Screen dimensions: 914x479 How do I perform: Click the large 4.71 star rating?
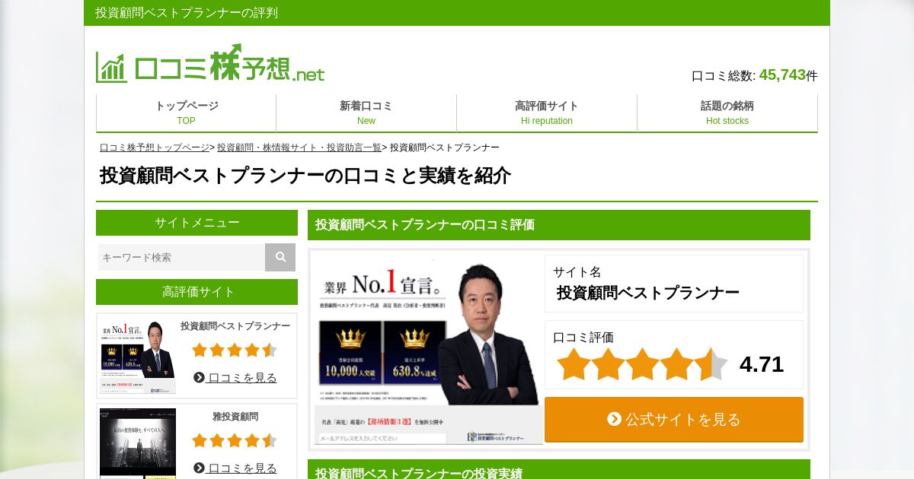pos(642,364)
